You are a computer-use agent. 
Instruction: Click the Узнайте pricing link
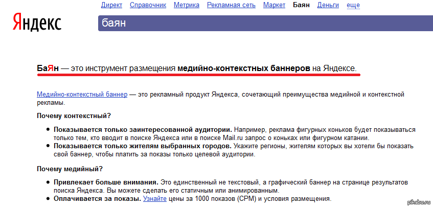click(154, 198)
